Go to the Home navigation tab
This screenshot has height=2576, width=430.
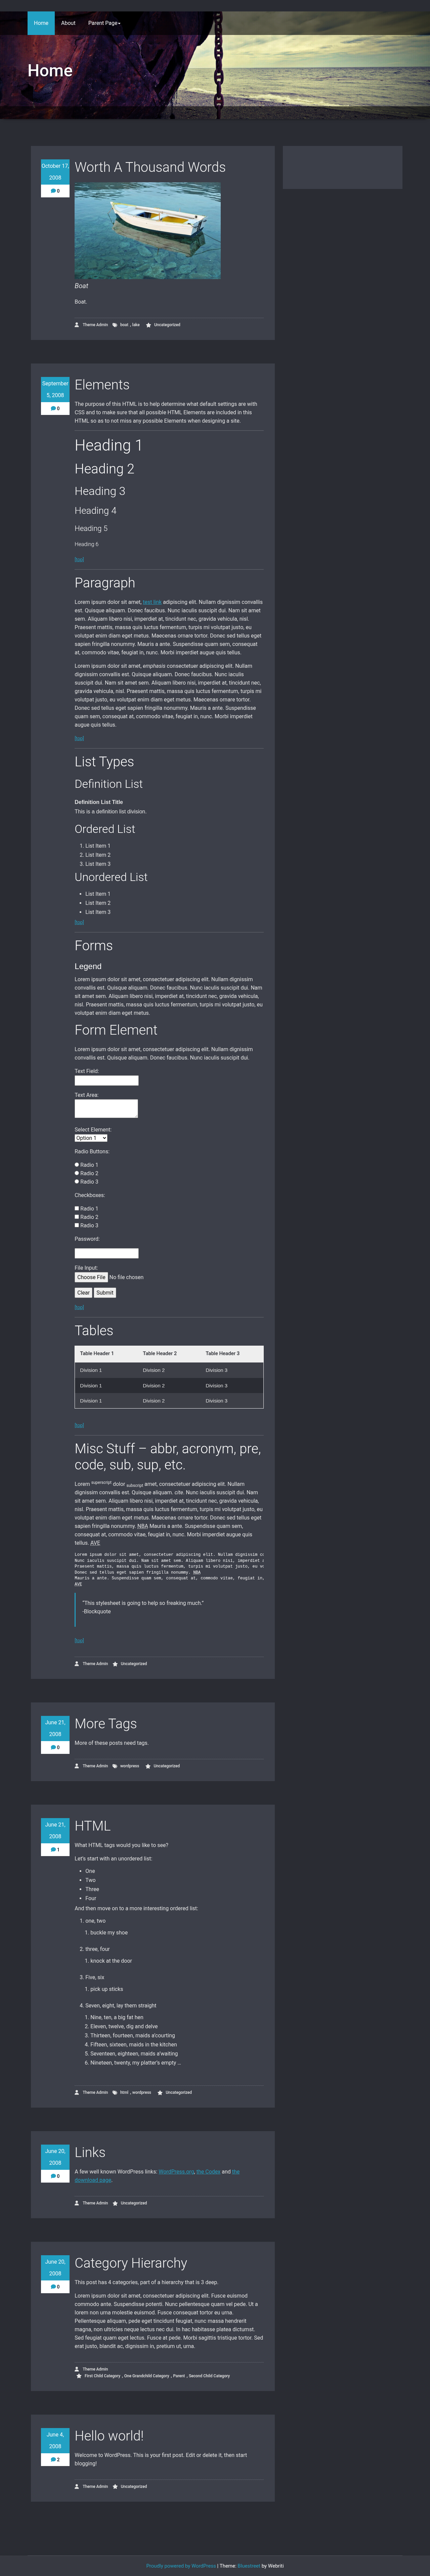coord(41,23)
